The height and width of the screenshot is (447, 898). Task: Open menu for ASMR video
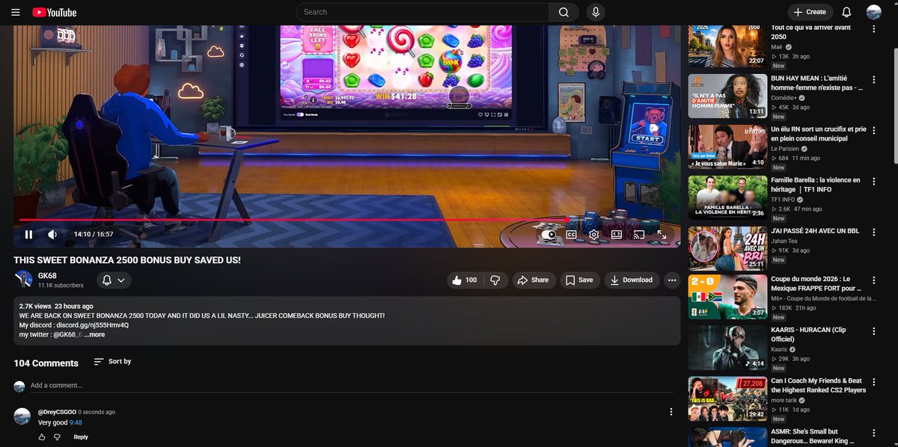873,432
